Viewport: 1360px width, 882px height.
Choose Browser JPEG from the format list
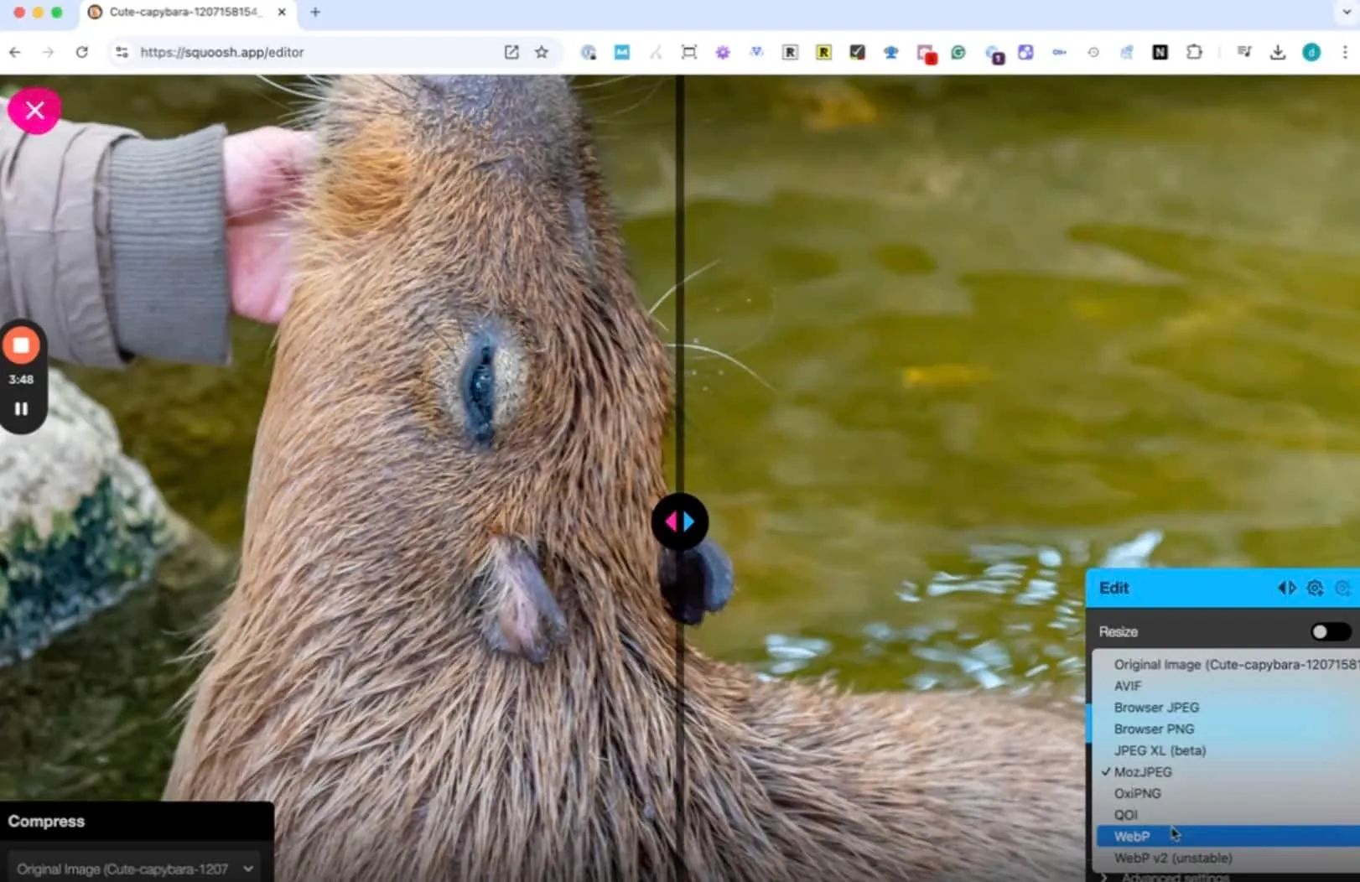(x=1228, y=708)
